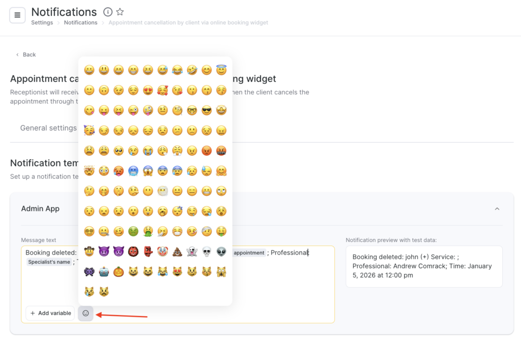This screenshot has height=341, width=521.
Task: Pick the skull emoji
Action: tap(207, 252)
